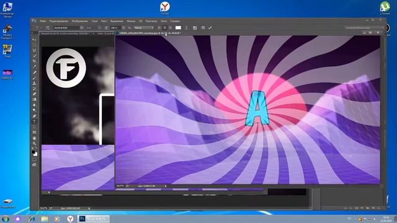
Task: Open uTorrent desktop shortcut
Action: coord(385,7)
